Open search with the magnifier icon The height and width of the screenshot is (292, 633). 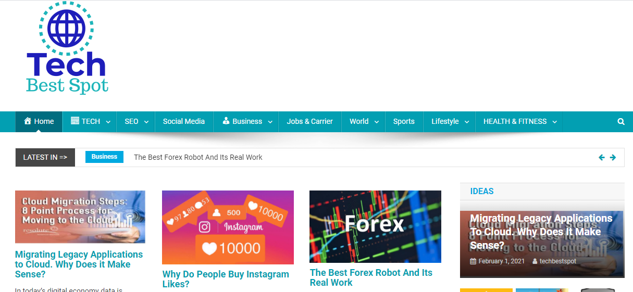pos(621,121)
